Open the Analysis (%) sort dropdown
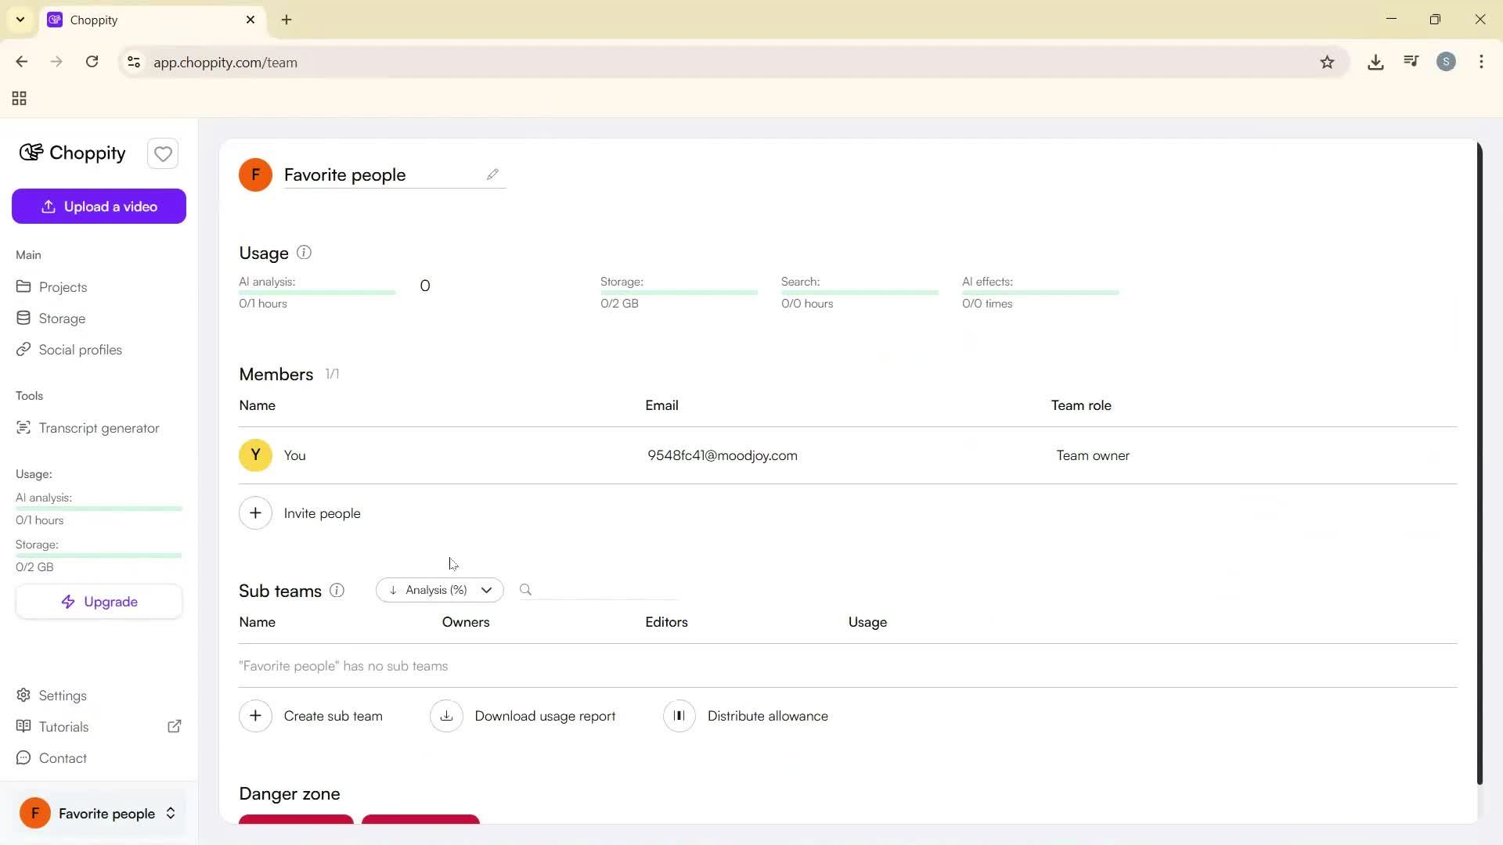Image resolution: width=1503 pixels, height=845 pixels. pos(439,590)
